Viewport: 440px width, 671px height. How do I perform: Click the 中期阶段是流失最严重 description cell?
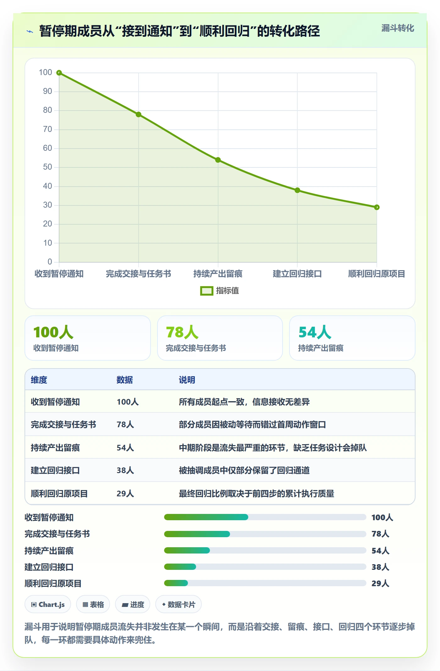(273, 448)
